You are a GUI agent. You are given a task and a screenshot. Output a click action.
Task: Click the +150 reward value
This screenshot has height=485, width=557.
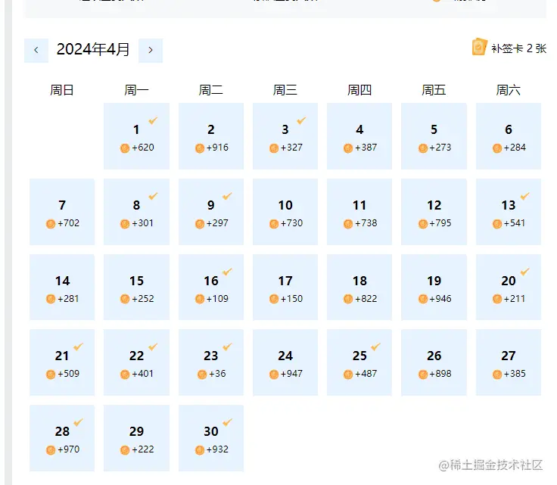(291, 299)
